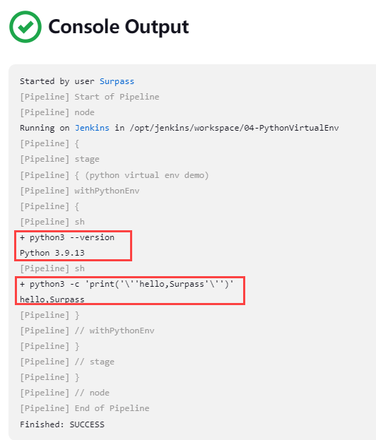Image resolution: width=376 pixels, height=440 pixels.
Task: Click the 'Start of Pipeline' log line
Action: coord(89,97)
